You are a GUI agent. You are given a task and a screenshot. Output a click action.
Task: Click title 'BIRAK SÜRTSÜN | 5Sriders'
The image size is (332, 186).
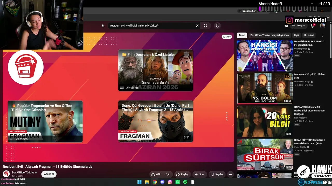point(309,142)
